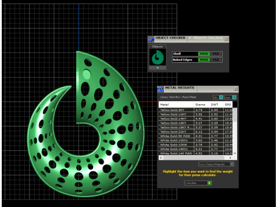Click the vertical scrollbar down arrow
This screenshot has width=277, height=207.
tap(235, 154)
